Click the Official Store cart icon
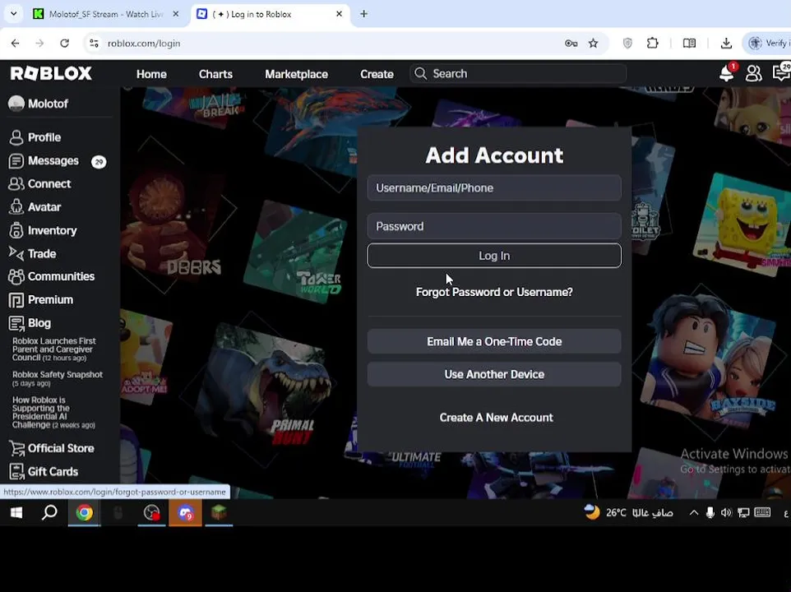 coord(16,448)
